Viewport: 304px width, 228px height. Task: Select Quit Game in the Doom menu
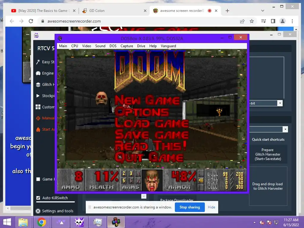149,157
